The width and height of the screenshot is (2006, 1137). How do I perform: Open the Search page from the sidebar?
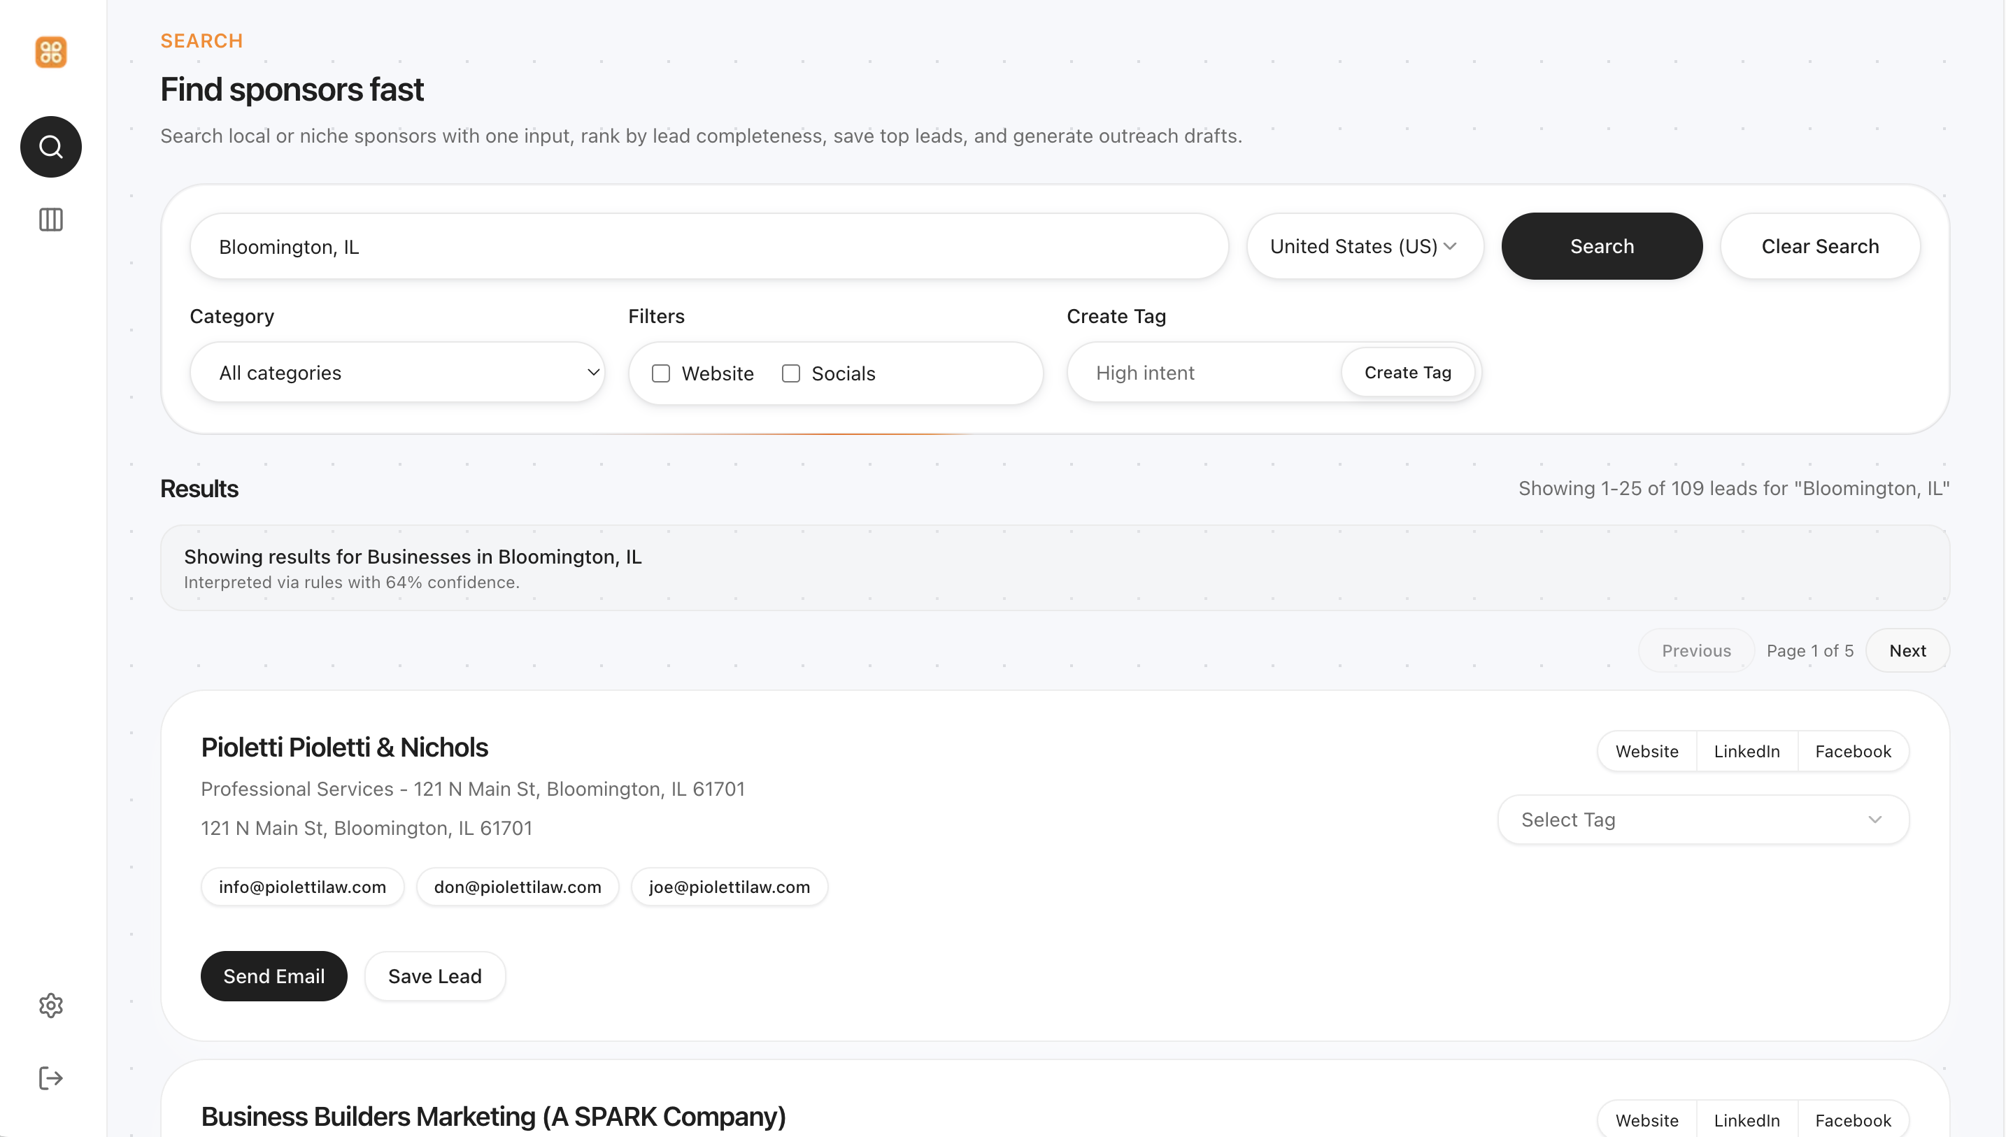click(x=51, y=147)
